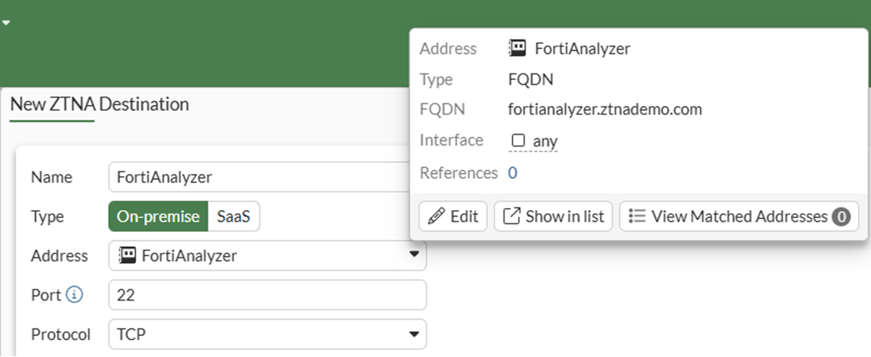Viewport: 871px width, 357px height.
Task: Click the View Matched Addresses list icon
Action: click(637, 216)
